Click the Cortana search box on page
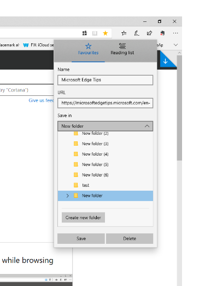 coord(27,90)
